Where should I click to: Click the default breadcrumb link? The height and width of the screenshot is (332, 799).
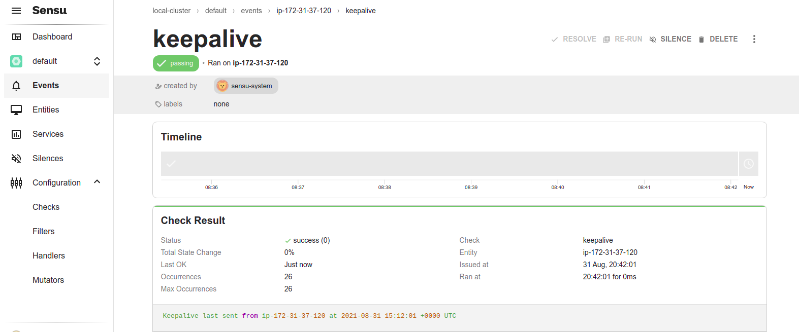216,11
